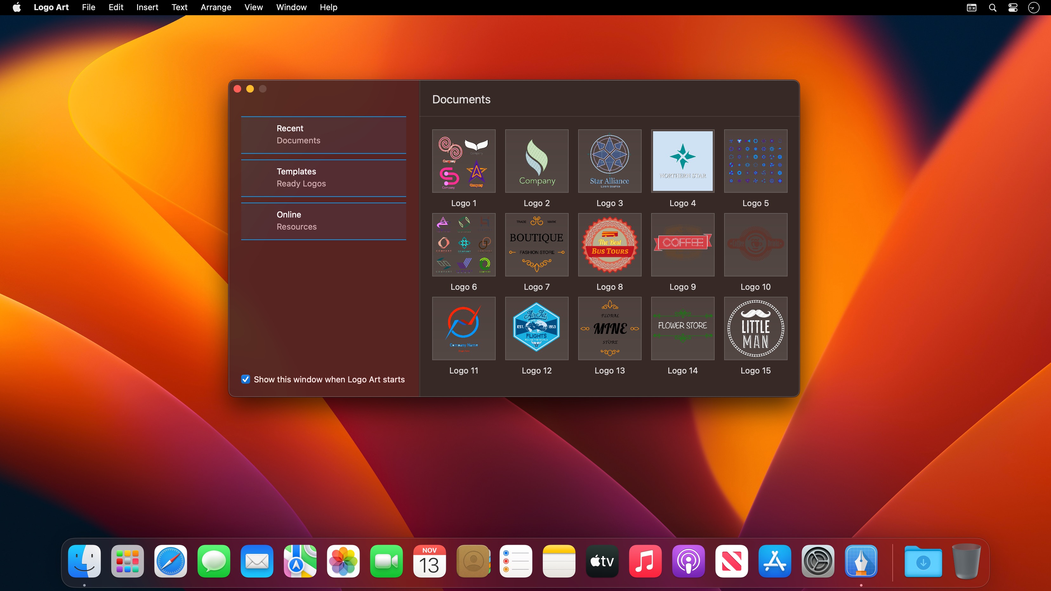1051x591 pixels.
Task: Switch to Templates Ready Logos section
Action: (323, 178)
